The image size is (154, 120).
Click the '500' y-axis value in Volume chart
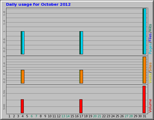[x=4, y=107]
